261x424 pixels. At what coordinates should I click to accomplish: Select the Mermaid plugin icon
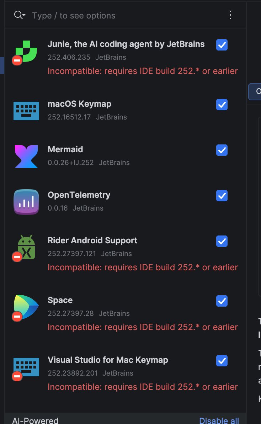coord(26,157)
